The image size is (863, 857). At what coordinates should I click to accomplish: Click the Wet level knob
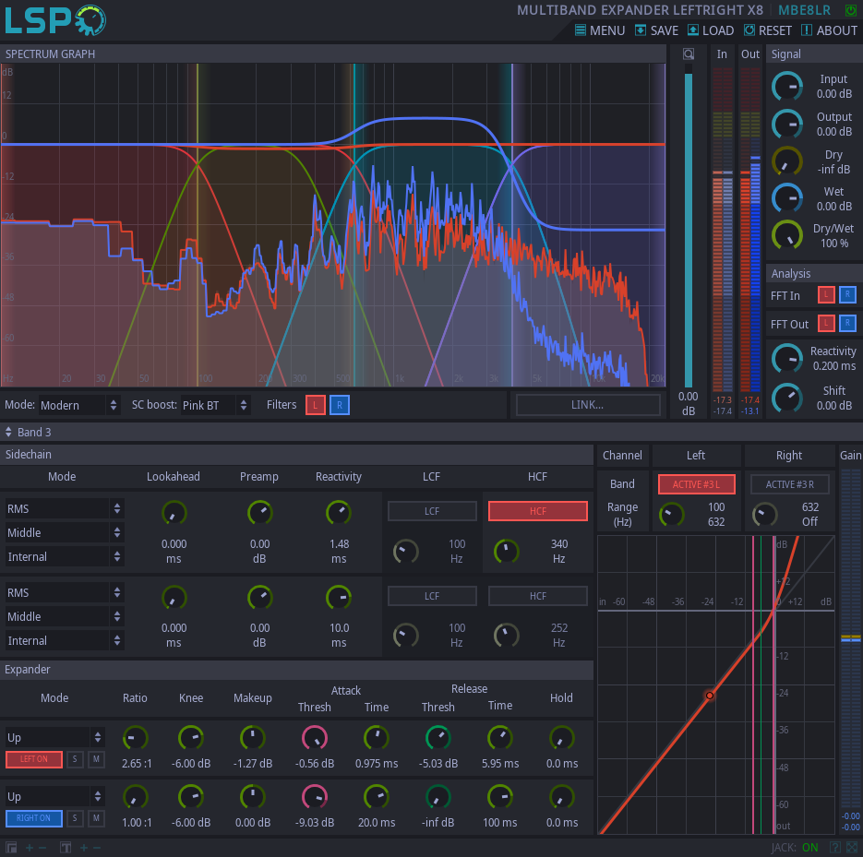[x=787, y=198]
